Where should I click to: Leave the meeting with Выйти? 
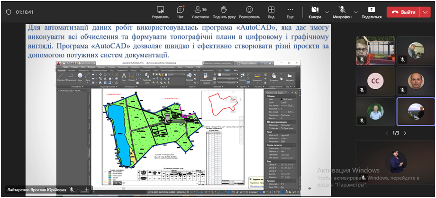(x=402, y=12)
